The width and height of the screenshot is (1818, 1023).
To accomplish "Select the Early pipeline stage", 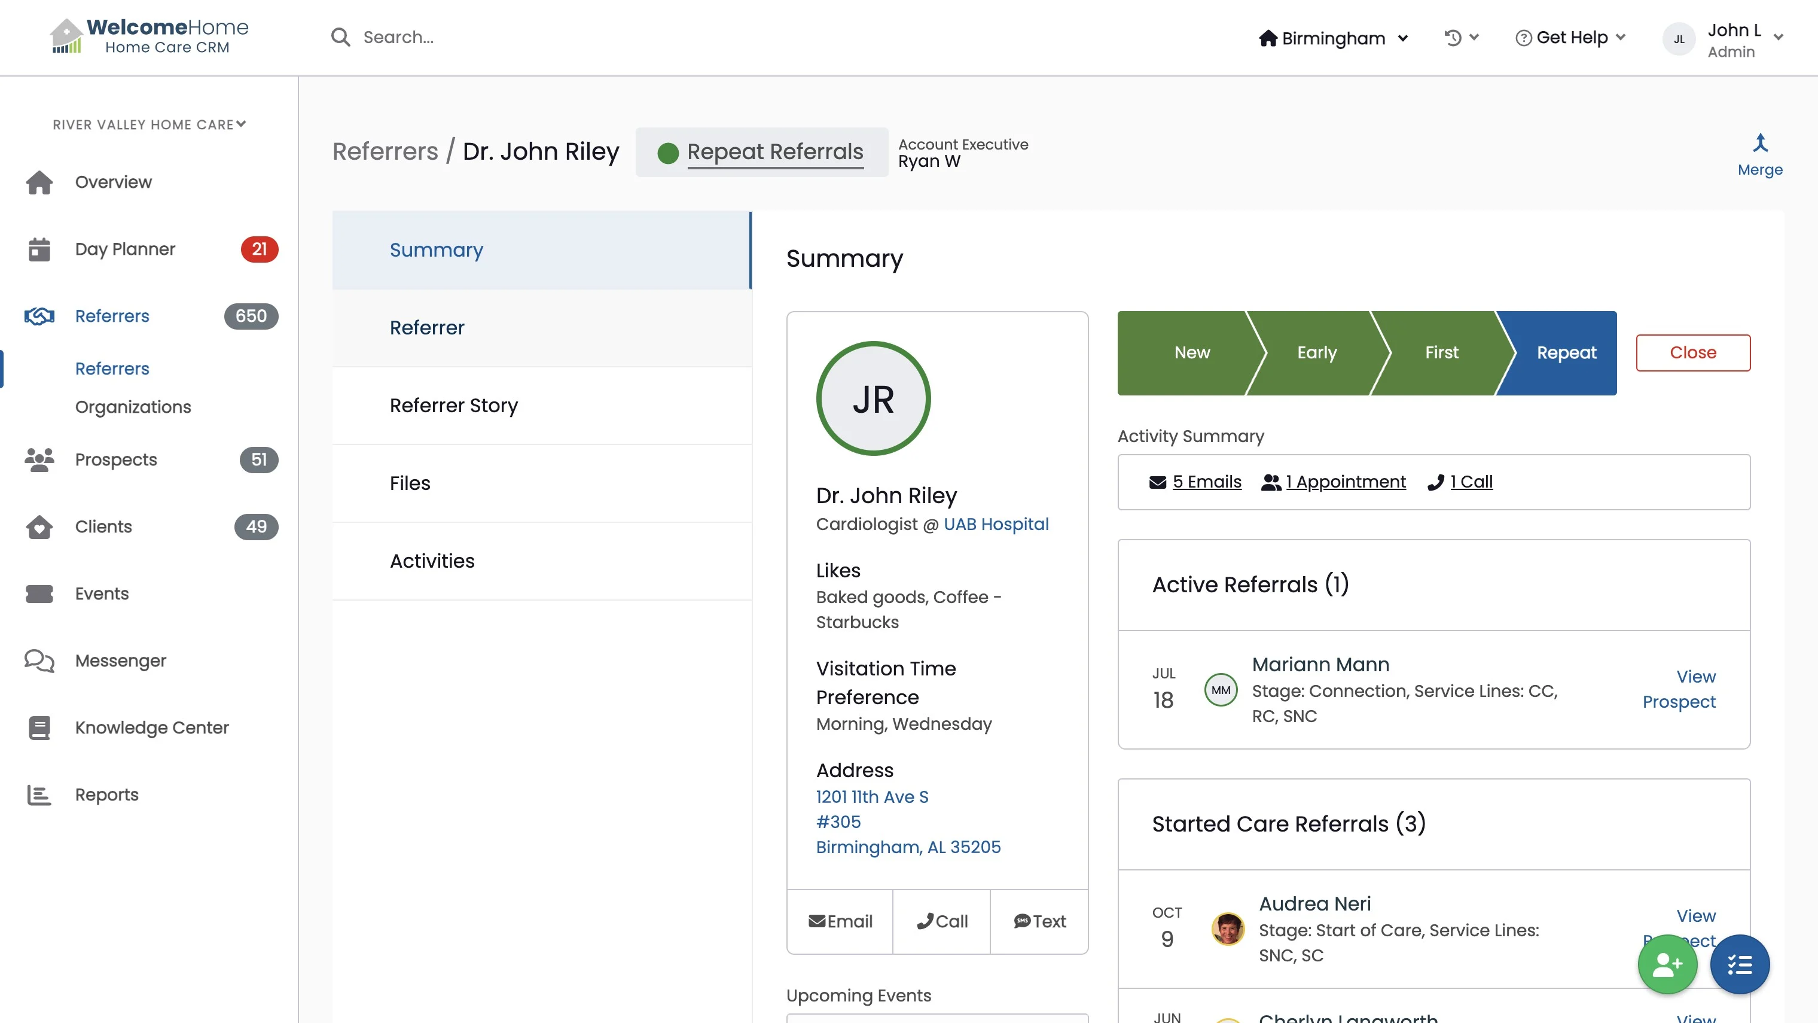I will pyautogui.click(x=1316, y=352).
